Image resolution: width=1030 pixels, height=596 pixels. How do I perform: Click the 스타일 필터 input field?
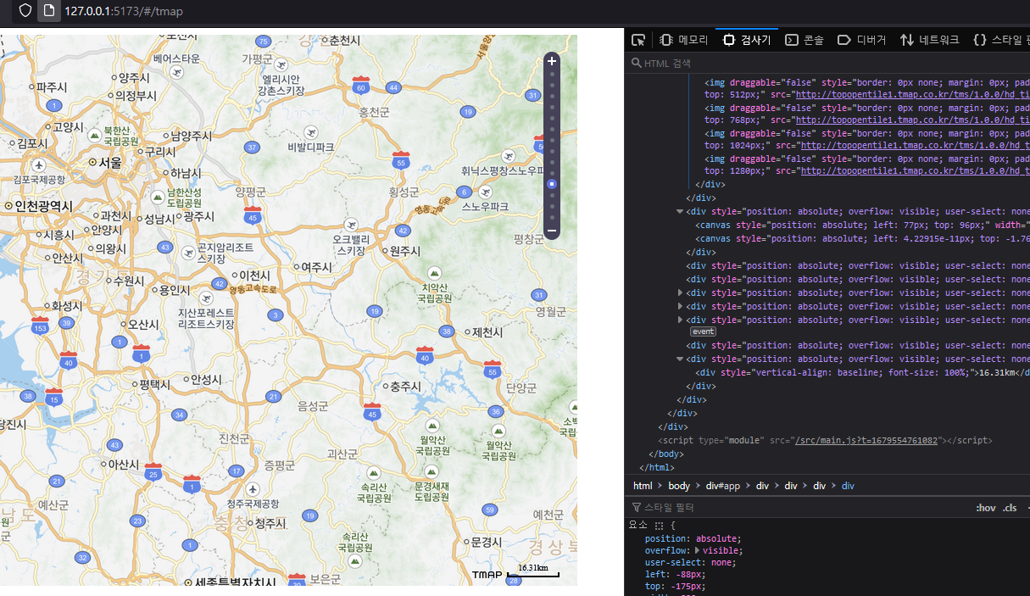[797, 507]
